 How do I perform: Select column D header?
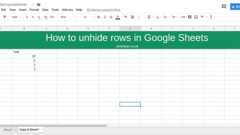pos(67,28)
